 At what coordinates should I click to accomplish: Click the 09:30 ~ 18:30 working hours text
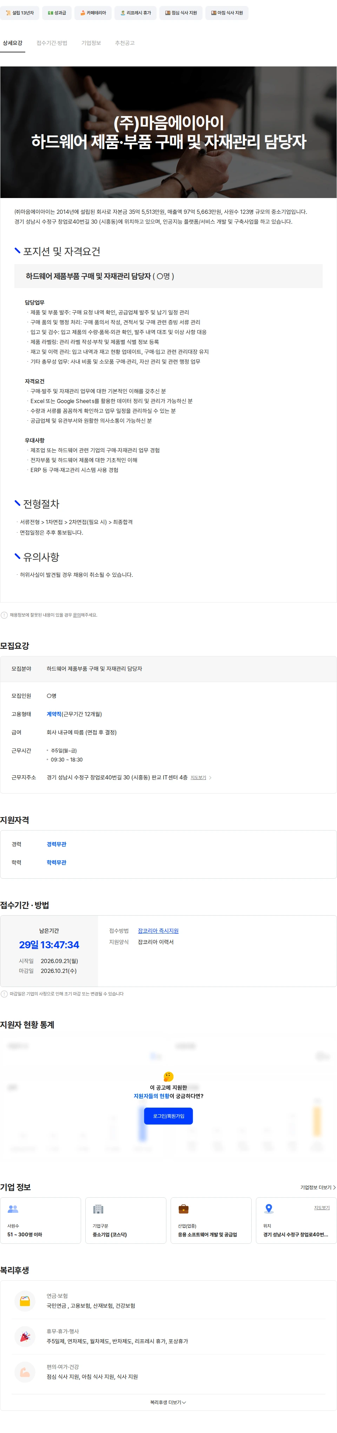click(67, 759)
